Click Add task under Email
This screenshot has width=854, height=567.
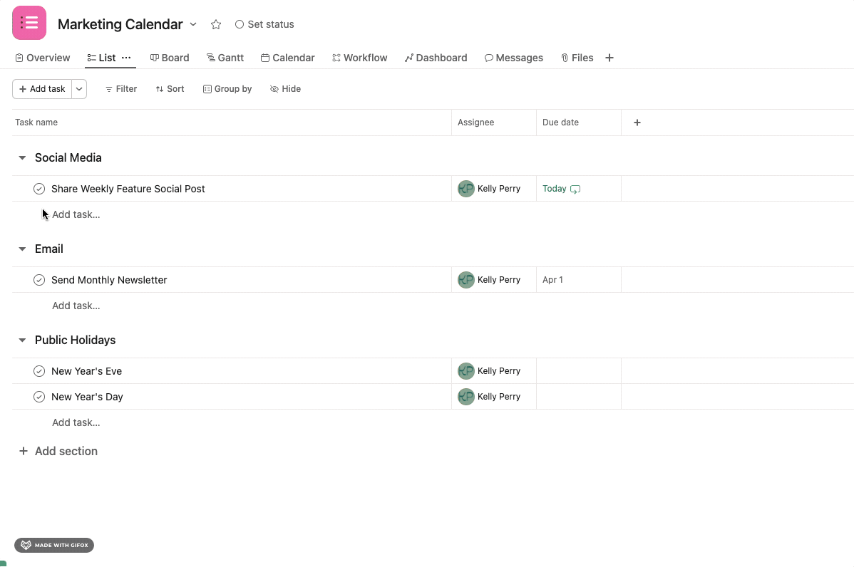(76, 306)
